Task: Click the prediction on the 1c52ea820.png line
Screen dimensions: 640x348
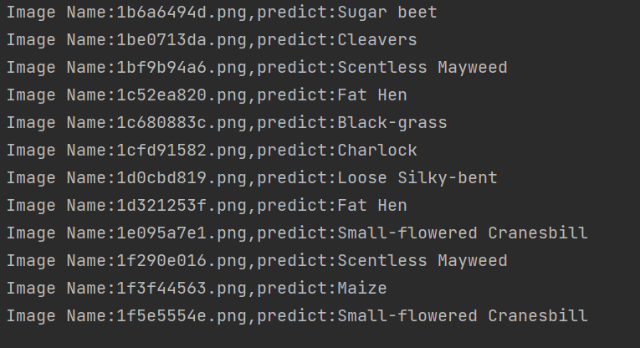Action: [x=372, y=95]
